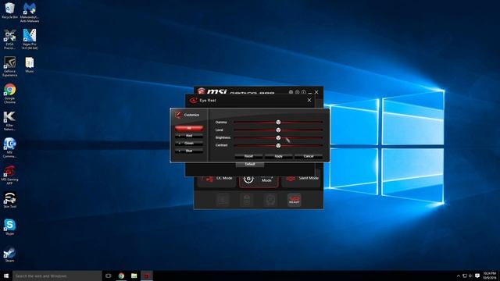Click the MSI Gaming App taskbar button
The height and width of the screenshot is (281, 500).
pyautogui.click(x=147, y=276)
